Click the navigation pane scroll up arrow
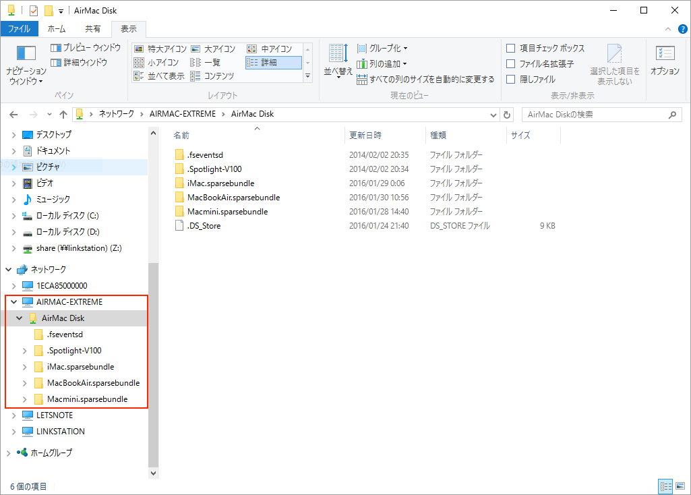Viewport: 691px width, 495px height. (x=153, y=133)
